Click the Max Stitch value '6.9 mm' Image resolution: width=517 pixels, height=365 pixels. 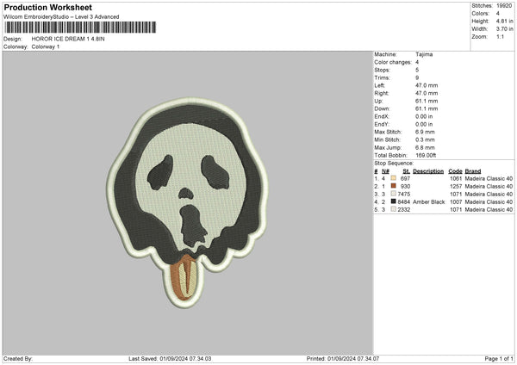[x=425, y=132]
